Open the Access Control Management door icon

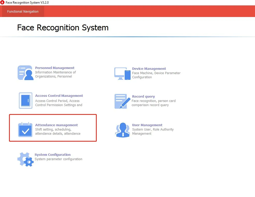26,100
